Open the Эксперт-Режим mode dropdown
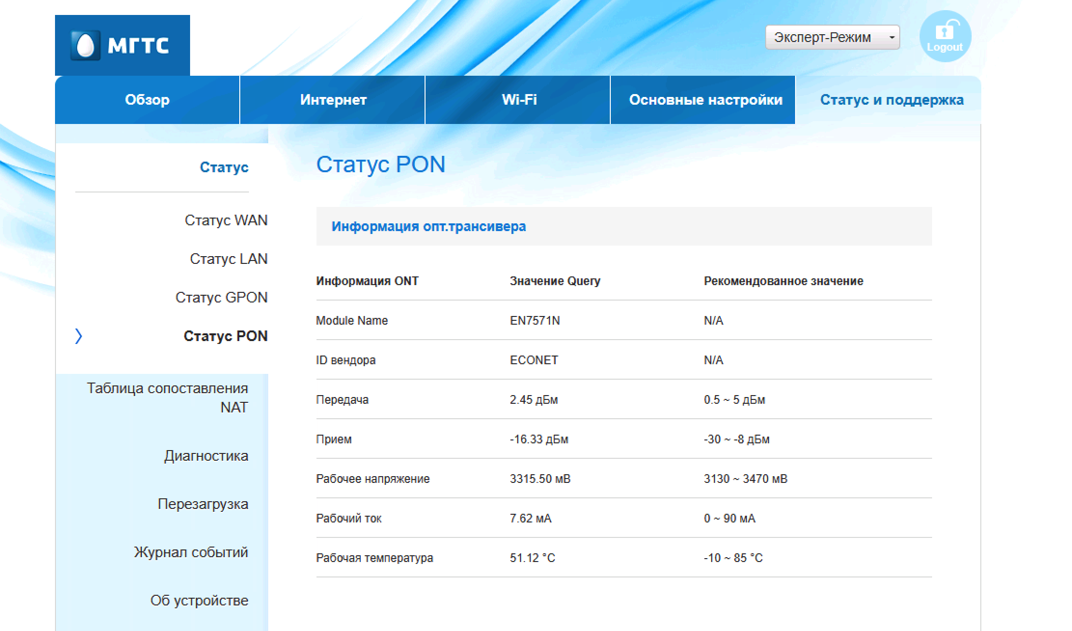The image size is (1072, 631). (x=832, y=37)
